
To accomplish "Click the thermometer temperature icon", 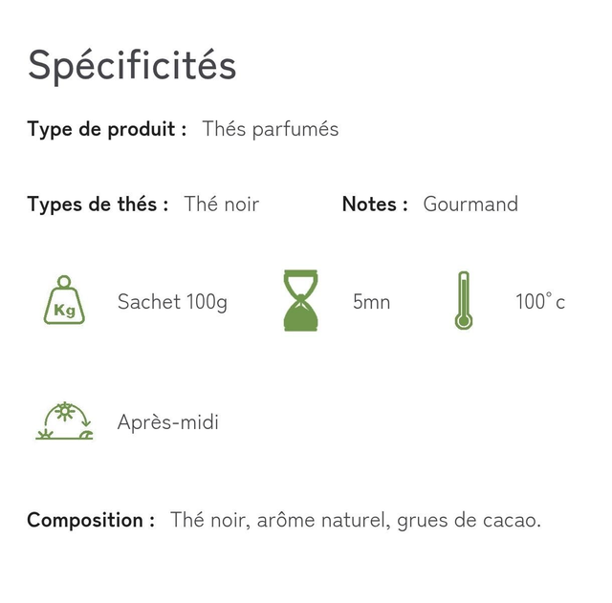I will [464, 300].
